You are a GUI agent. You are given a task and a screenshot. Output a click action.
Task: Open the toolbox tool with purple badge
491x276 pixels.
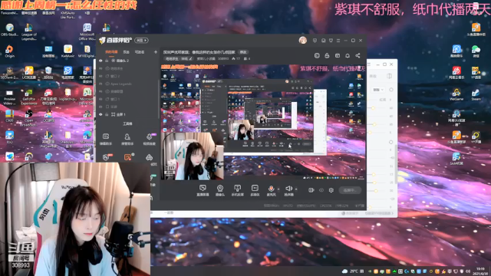(x=150, y=139)
